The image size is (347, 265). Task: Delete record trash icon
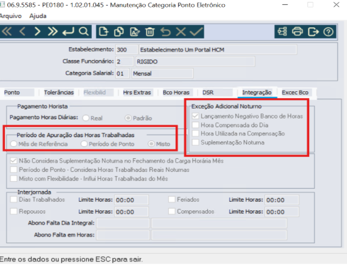150,32
